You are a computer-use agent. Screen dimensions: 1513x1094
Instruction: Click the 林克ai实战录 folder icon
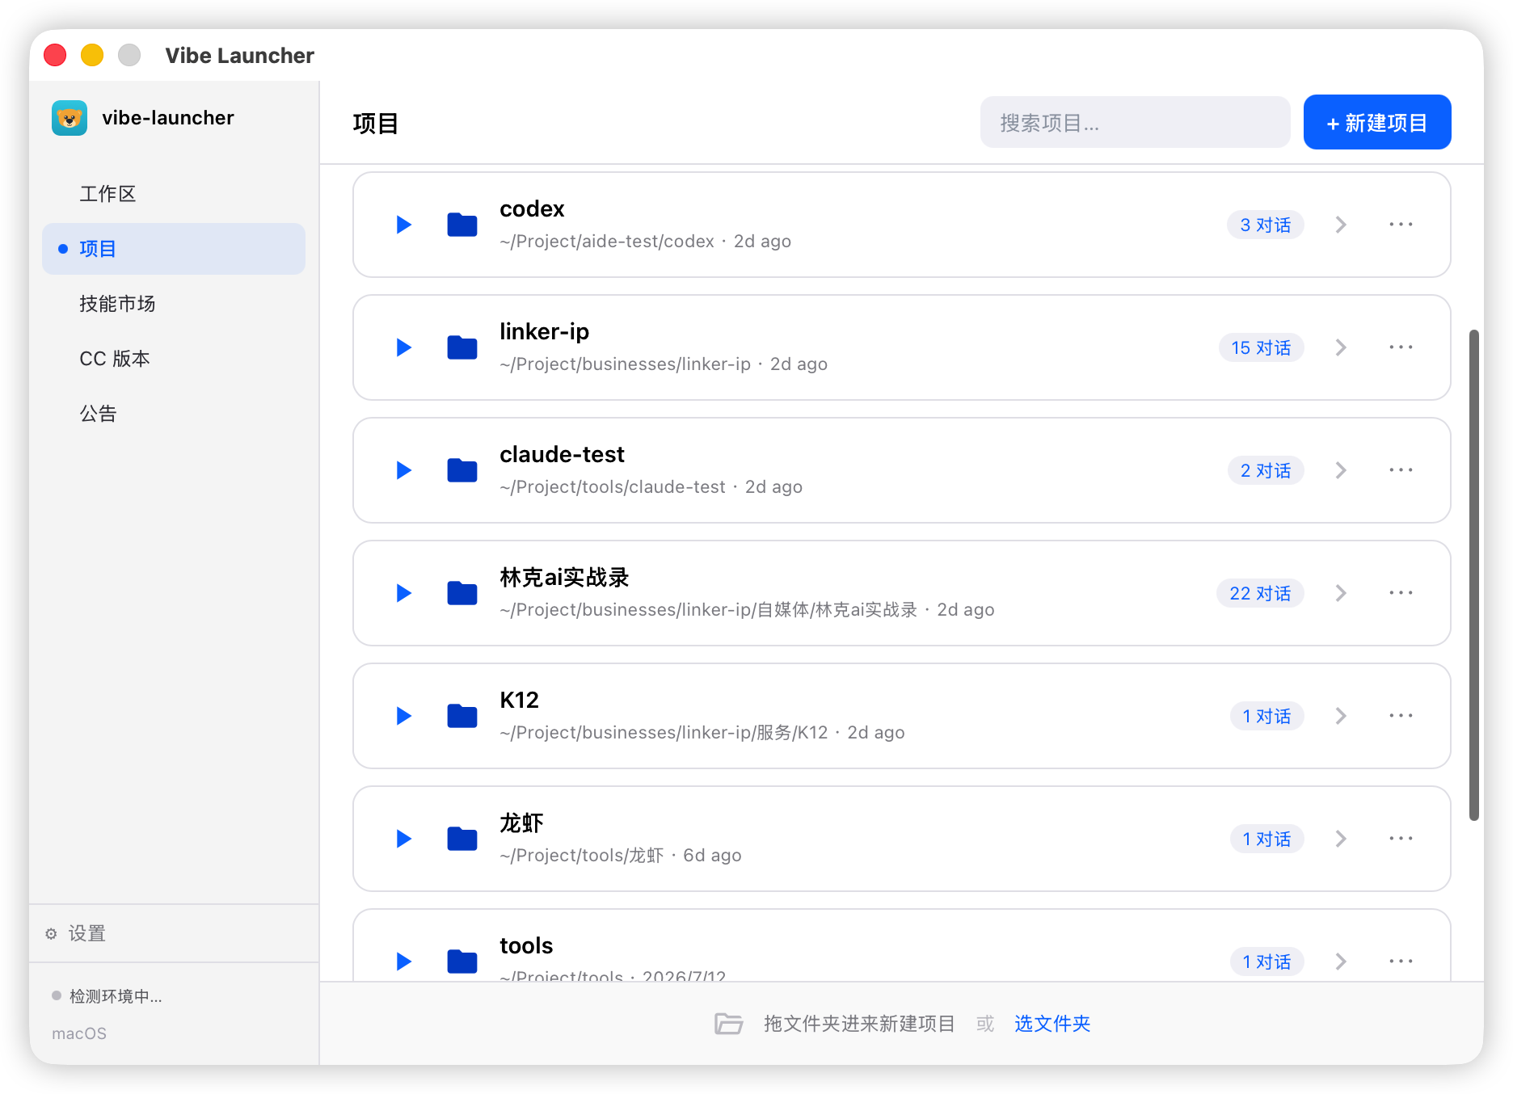pos(462,593)
